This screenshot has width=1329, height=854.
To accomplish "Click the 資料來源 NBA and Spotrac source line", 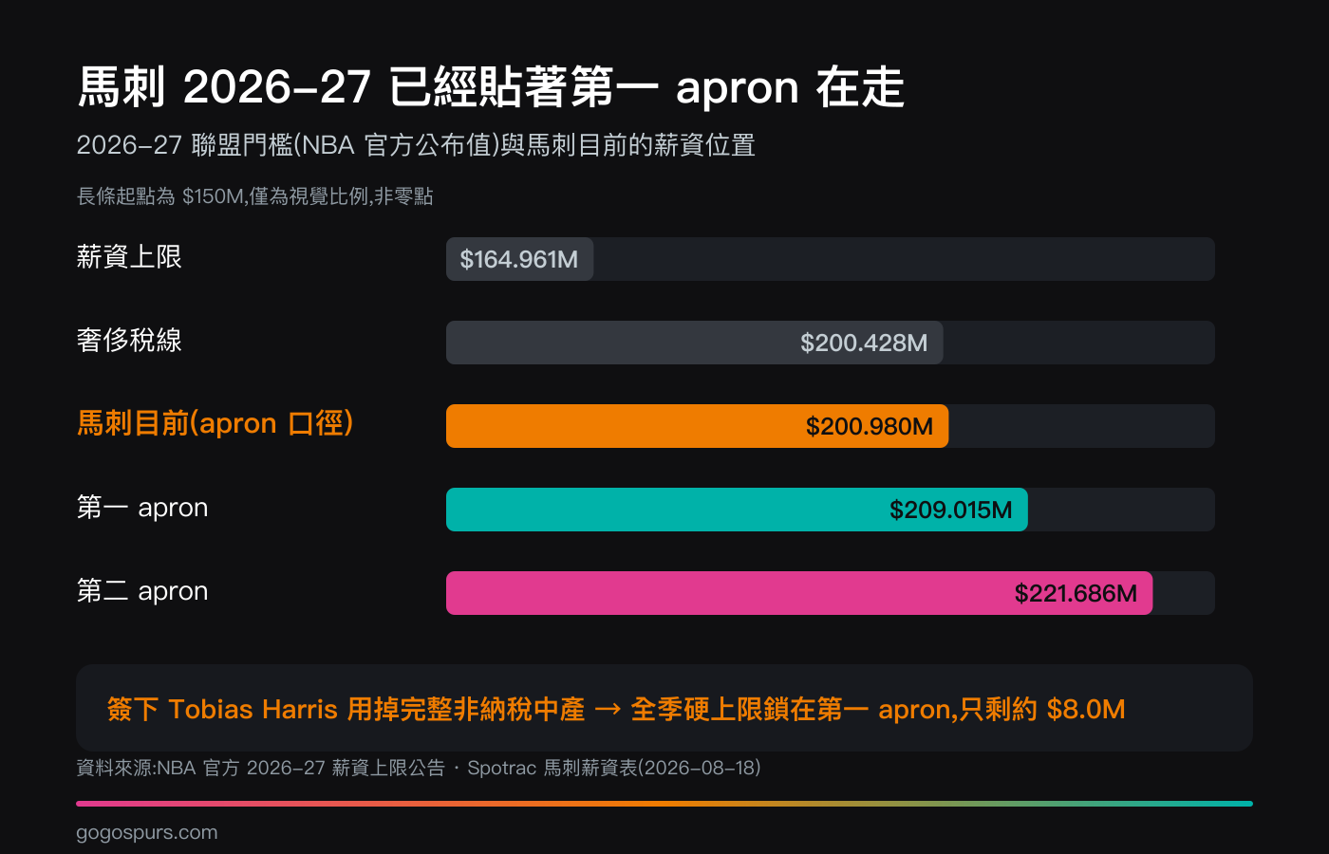I will click(x=419, y=768).
